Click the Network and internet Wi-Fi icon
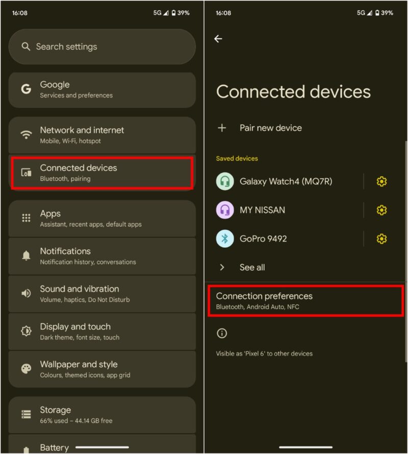Screen dimensions: 408x454 click(x=27, y=135)
